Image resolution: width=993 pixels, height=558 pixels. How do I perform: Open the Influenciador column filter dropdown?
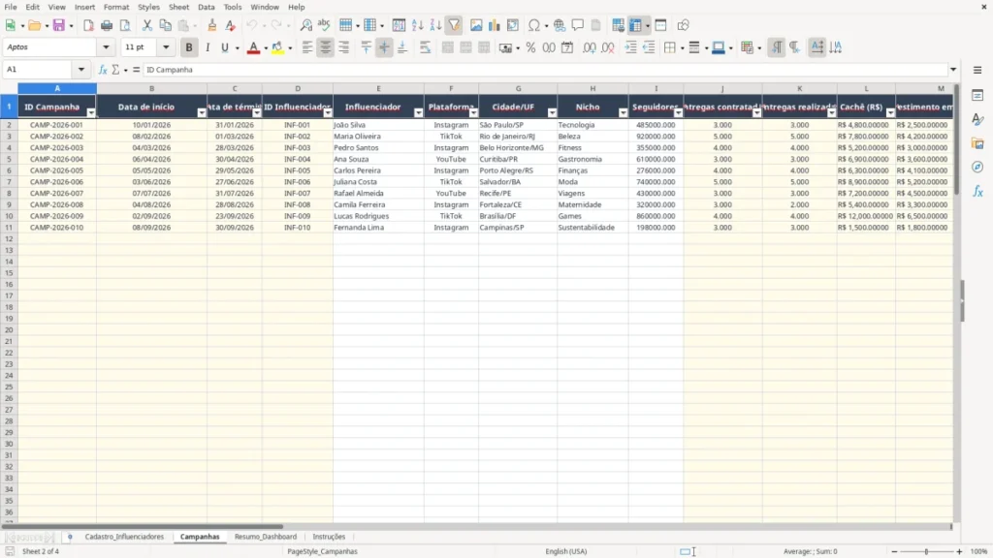coord(418,112)
